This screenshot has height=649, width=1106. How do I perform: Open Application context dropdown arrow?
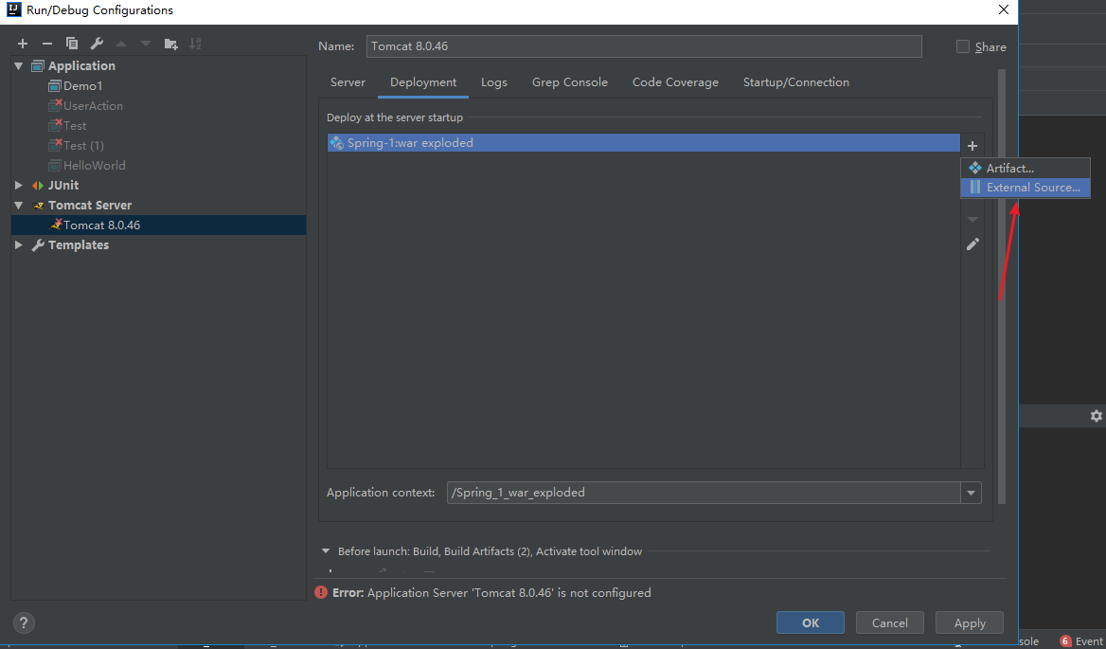[x=972, y=493]
